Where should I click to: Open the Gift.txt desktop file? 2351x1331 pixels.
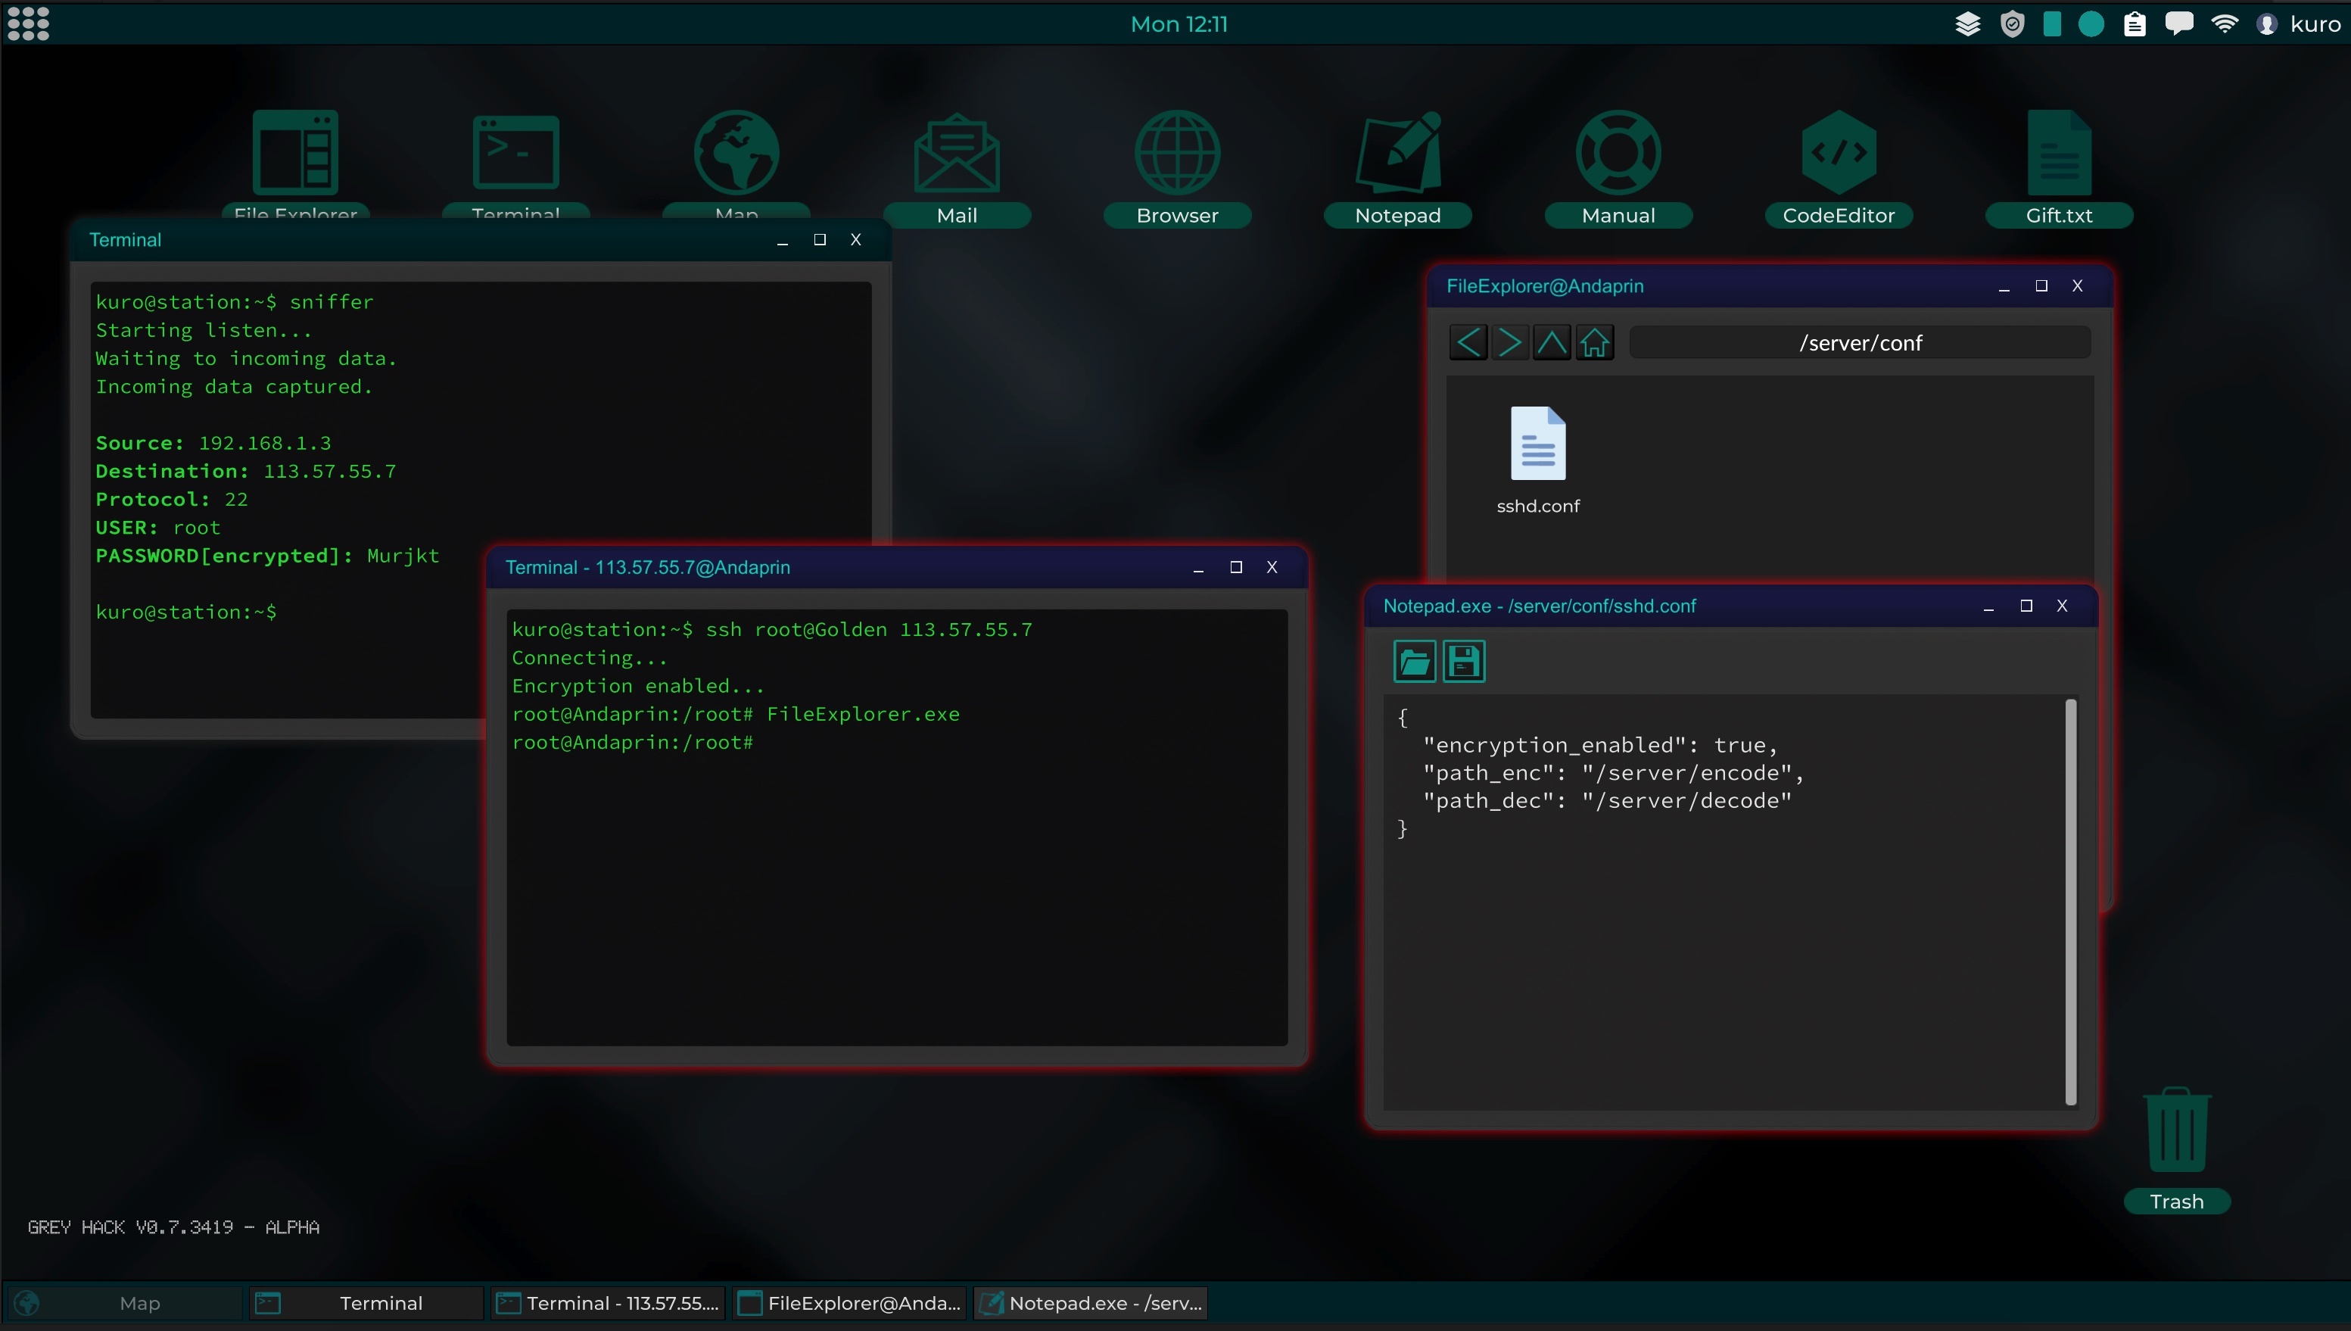(2059, 168)
